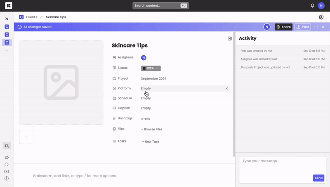
Task: Click + Browse Files
Action: [x=151, y=129]
